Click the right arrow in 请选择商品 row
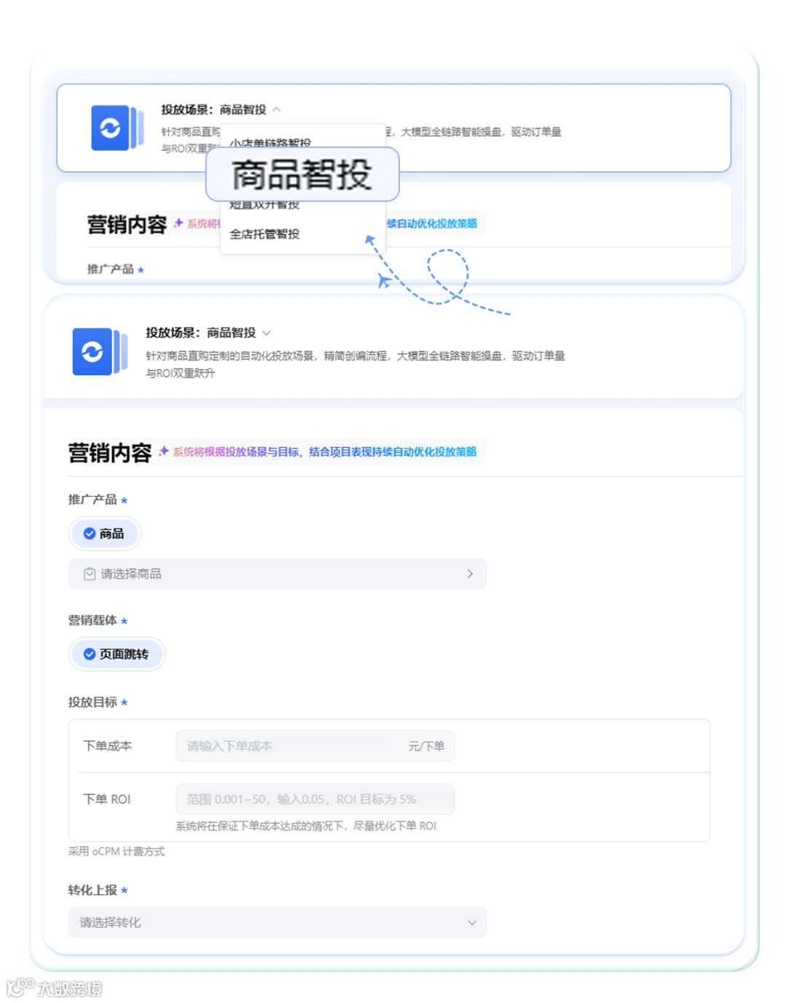 pos(470,574)
